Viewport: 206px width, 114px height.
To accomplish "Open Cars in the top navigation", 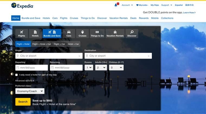I will pyautogui.click(x=55, y=18).
